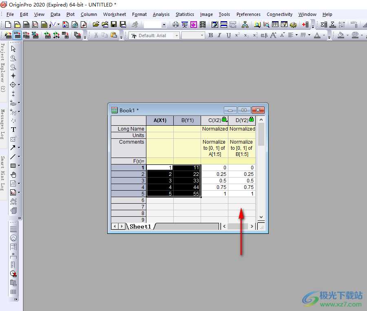The height and width of the screenshot is (311, 367).
Task: Open the File menu
Action: click(x=10, y=15)
